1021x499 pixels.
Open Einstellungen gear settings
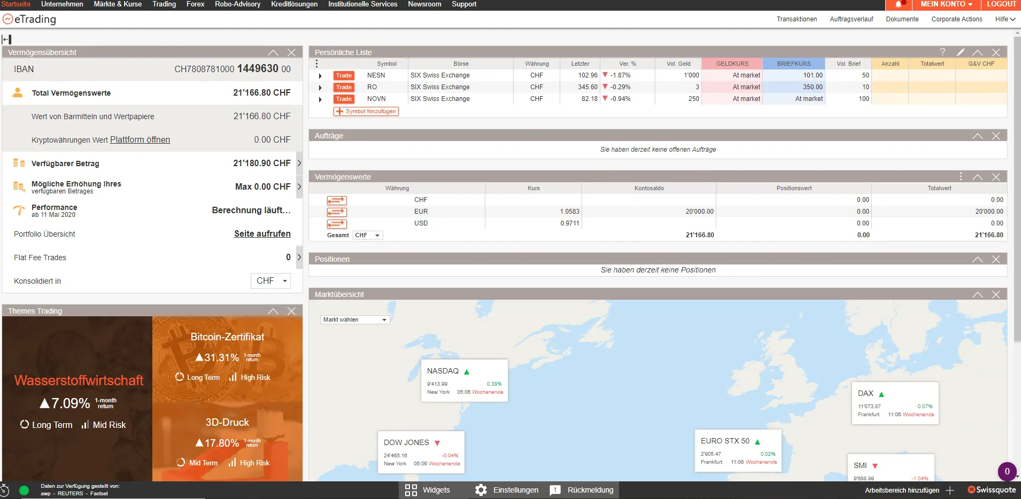[x=481, y=490]
